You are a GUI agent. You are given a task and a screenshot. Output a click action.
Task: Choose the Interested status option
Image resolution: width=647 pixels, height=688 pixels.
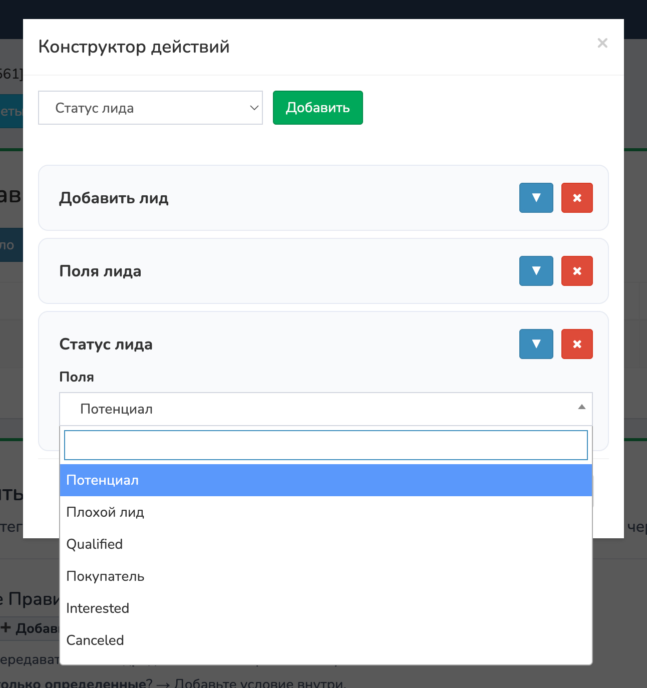pos(326,608)
